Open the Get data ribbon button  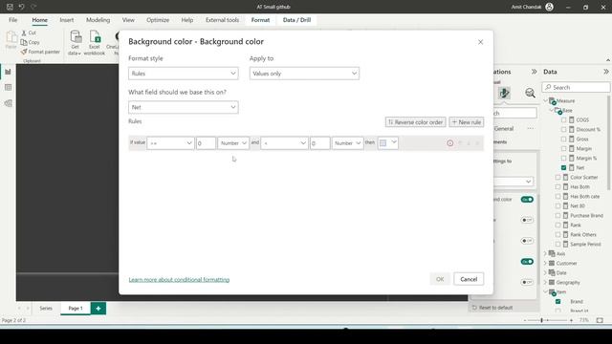[x=75, y=43]
